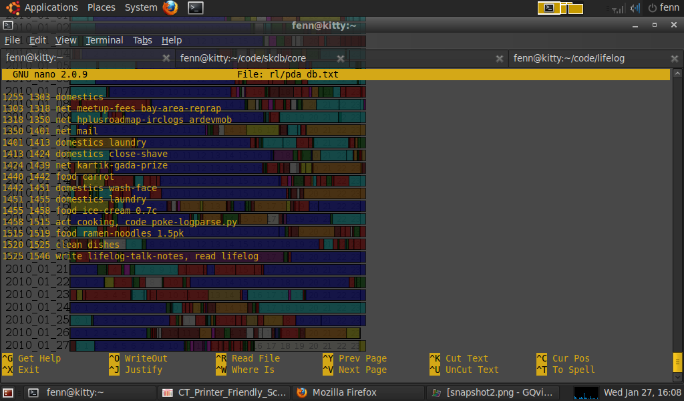Click the kartik-gada-prize line
This screenshot has width=684, height=401.
pos(85,165)
